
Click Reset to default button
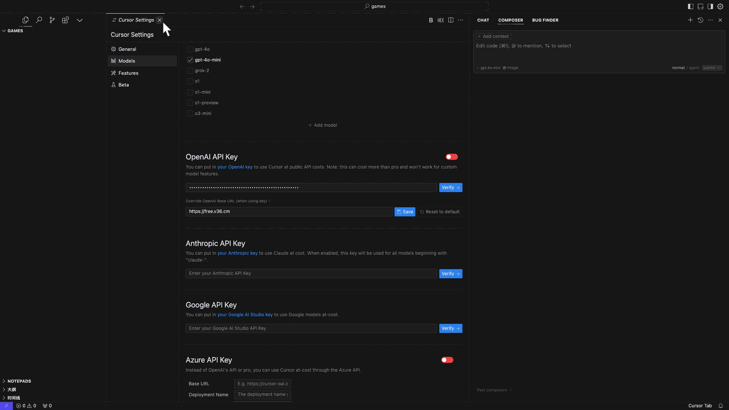[x=440, y=212]
